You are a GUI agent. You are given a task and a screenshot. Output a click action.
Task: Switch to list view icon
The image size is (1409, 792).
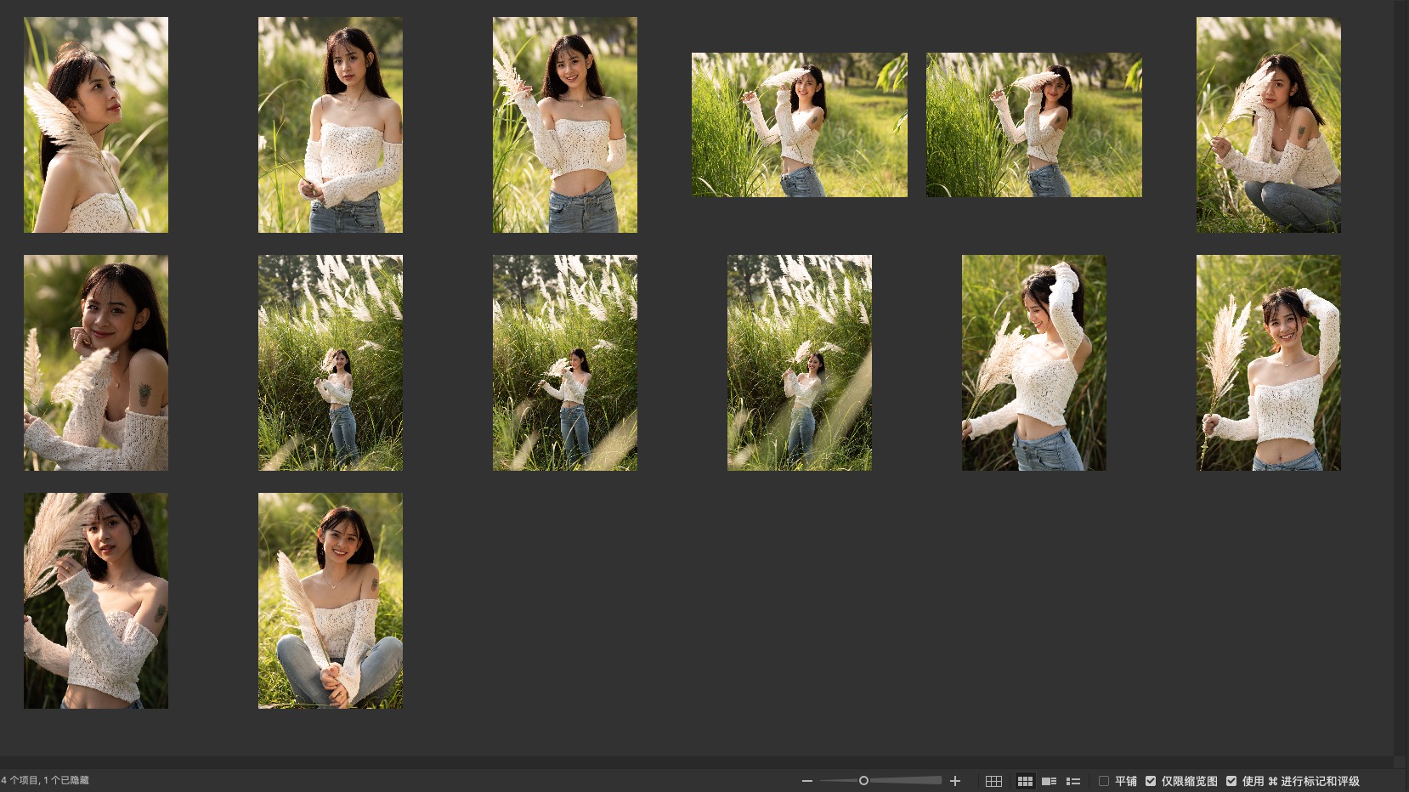click(1073, 781)
